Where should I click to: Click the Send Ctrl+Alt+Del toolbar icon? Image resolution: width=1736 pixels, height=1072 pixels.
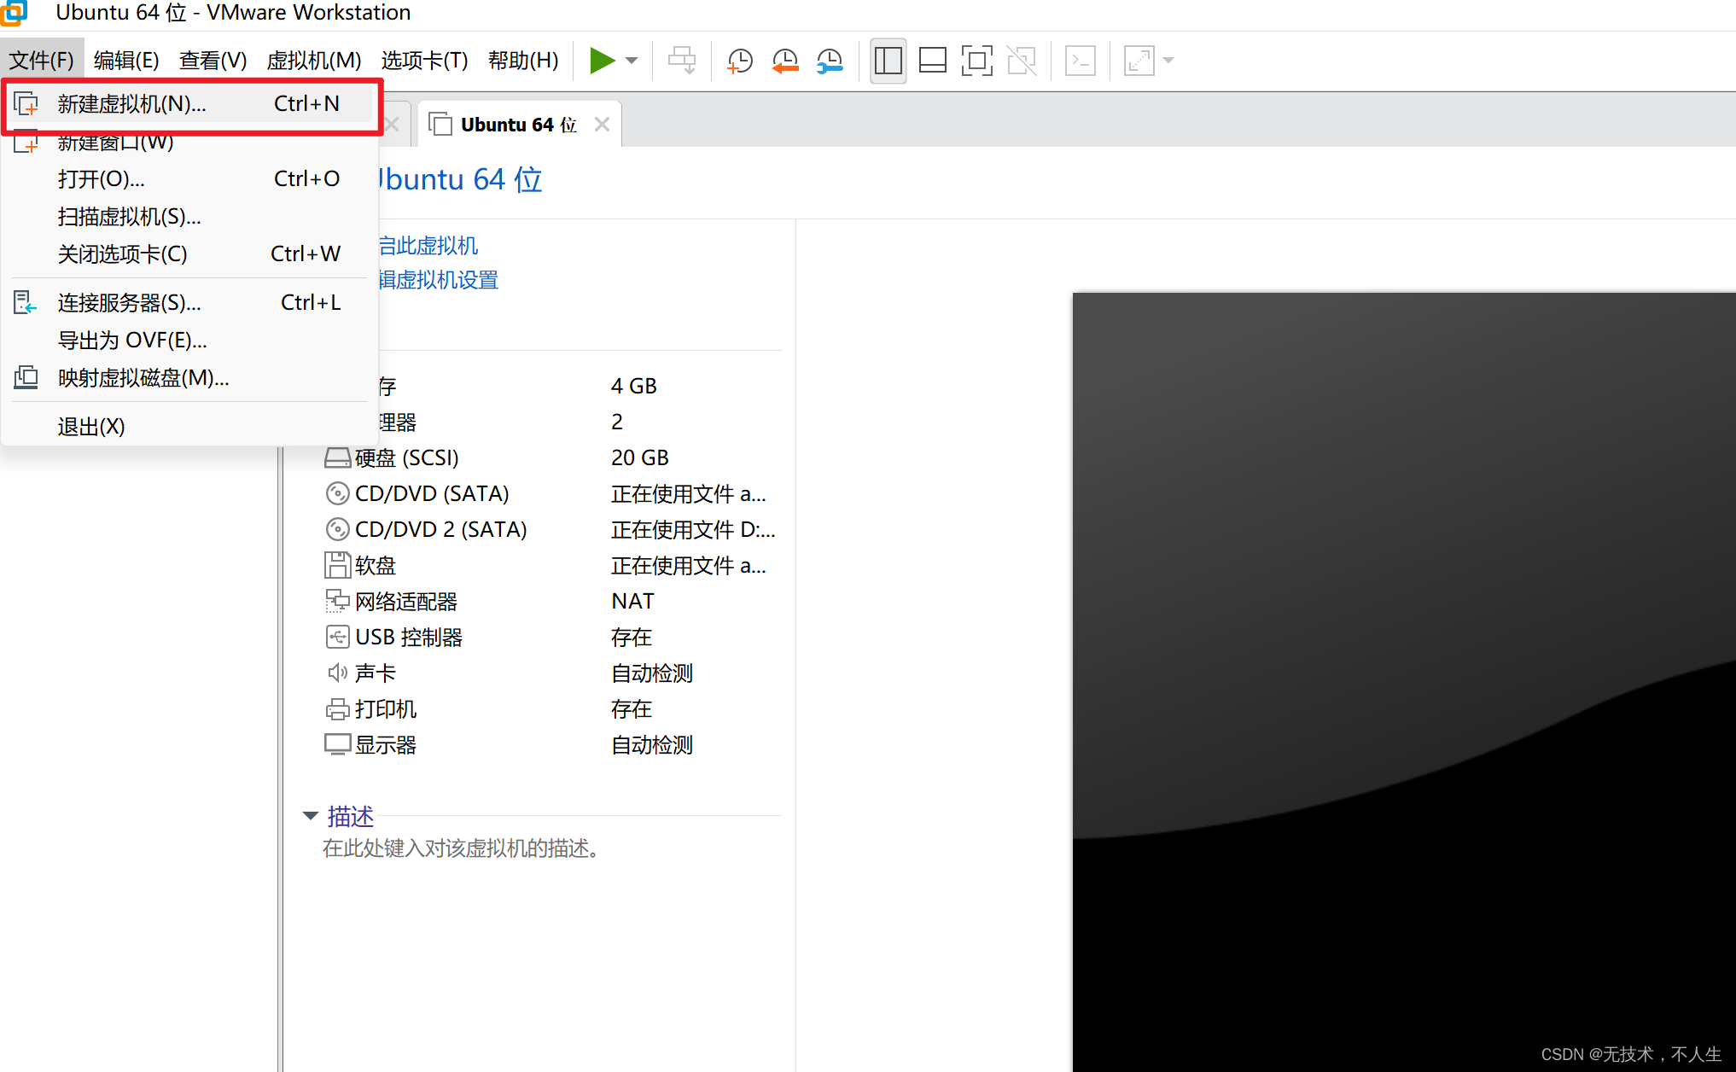tap(682, 61)
